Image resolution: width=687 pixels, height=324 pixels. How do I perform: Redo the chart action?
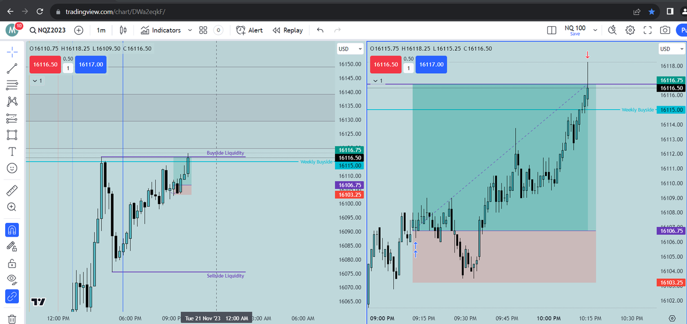tap(337, 30)
